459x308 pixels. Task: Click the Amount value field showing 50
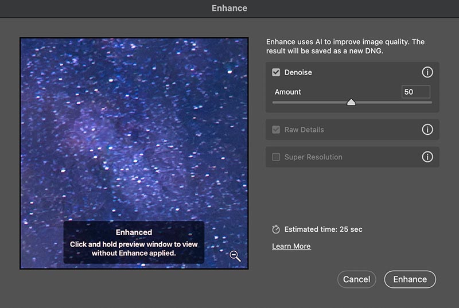pyautogui.click(x=415, y=92)
